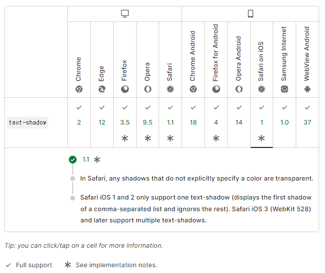Screen dimensions: 325x273
Task: Click the desktop monitor icon
Action: point(125,14)
